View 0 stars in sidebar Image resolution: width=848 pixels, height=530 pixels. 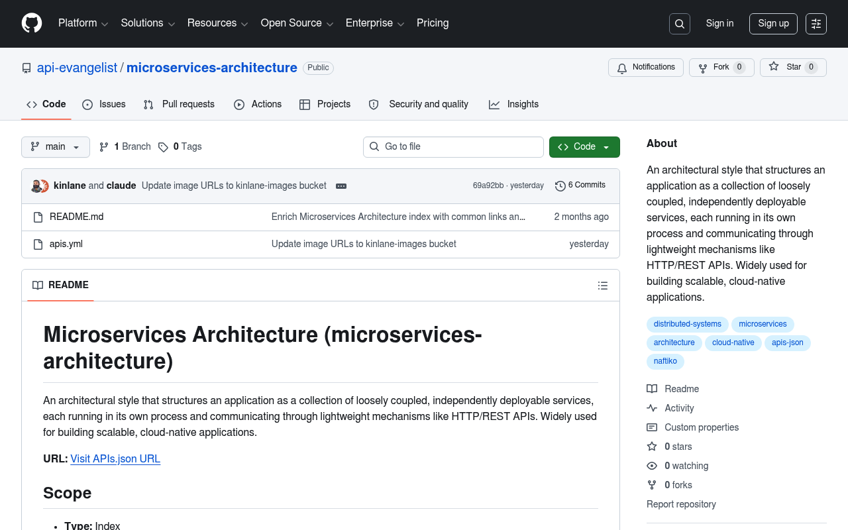pos(670,447)
